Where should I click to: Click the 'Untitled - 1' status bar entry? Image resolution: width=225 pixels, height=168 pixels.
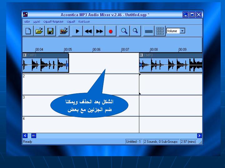(134, 142)
